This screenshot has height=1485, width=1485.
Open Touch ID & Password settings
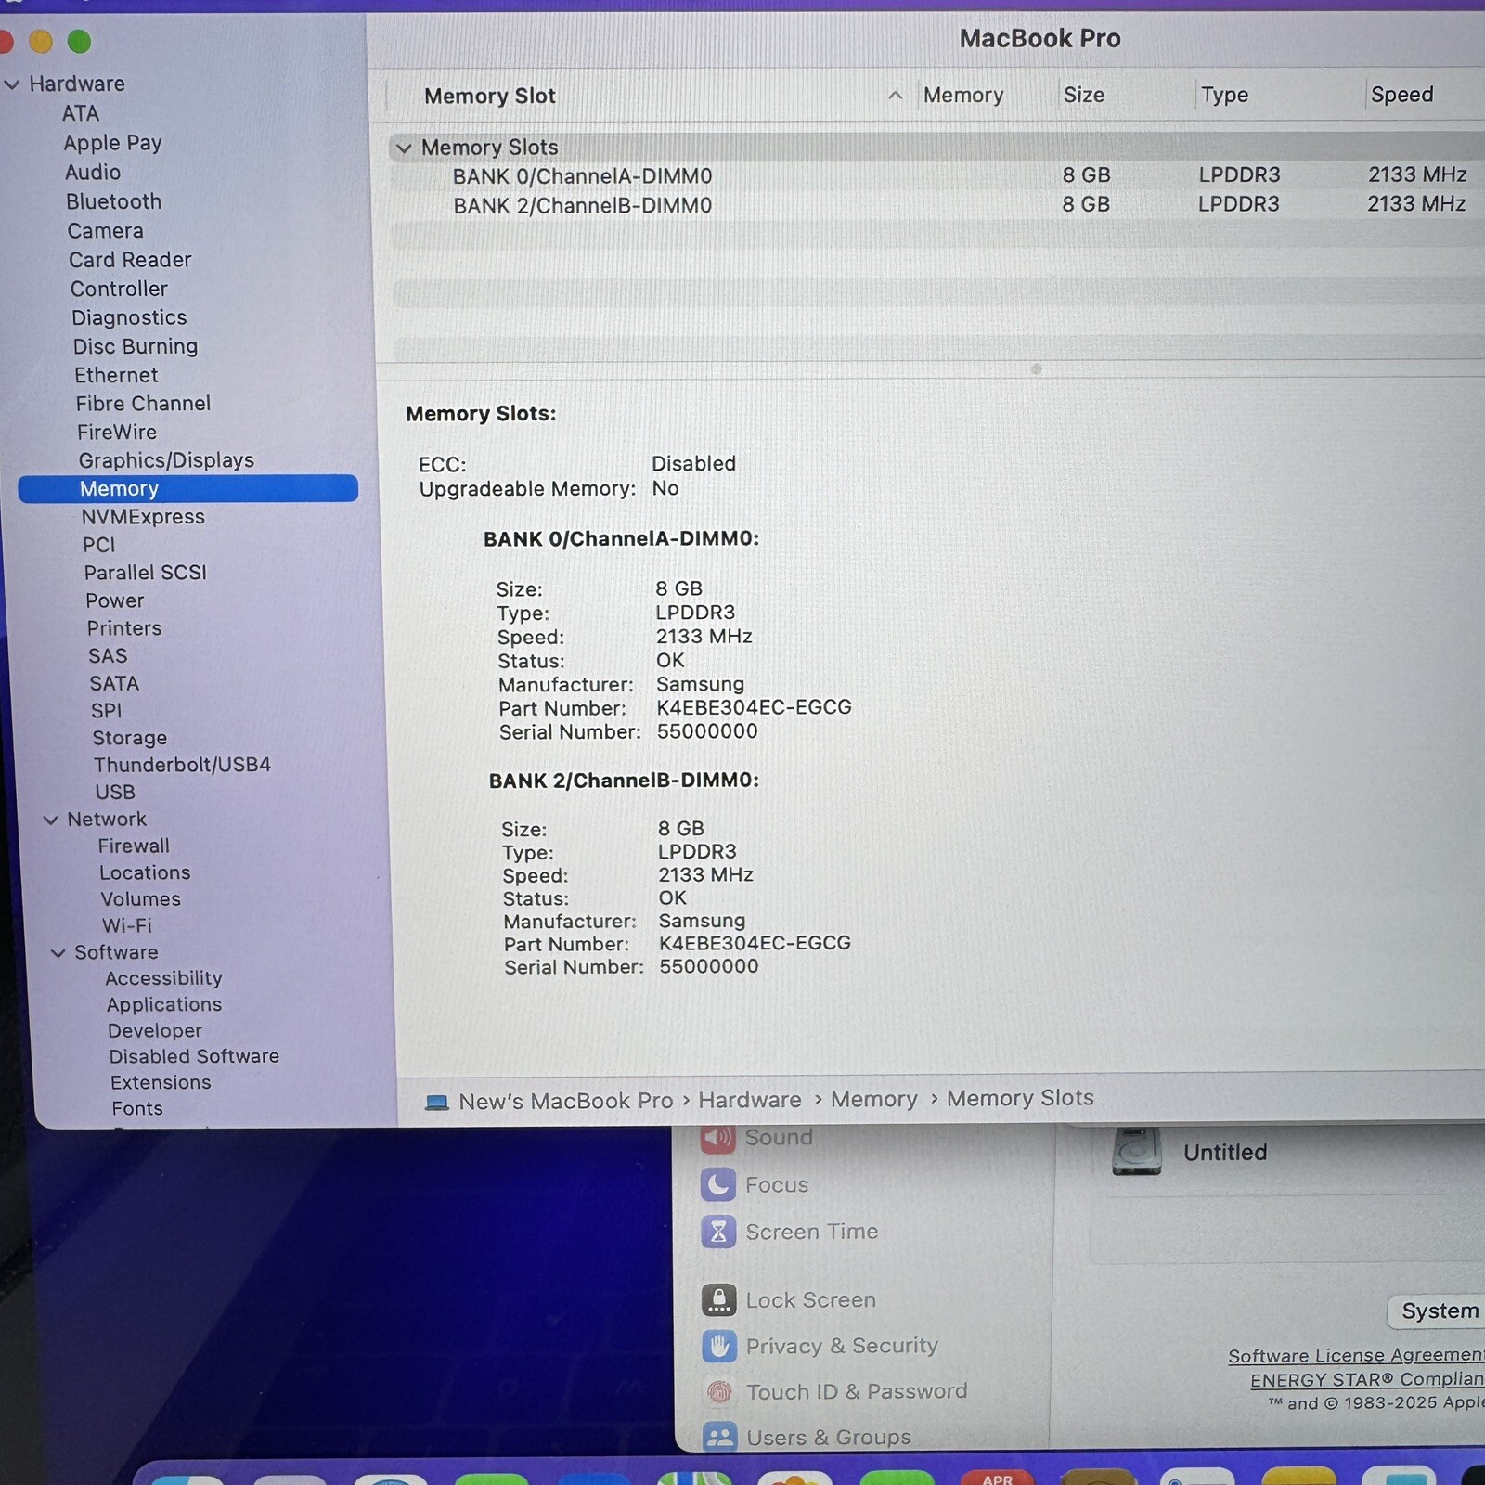[x=856, y=1391]
